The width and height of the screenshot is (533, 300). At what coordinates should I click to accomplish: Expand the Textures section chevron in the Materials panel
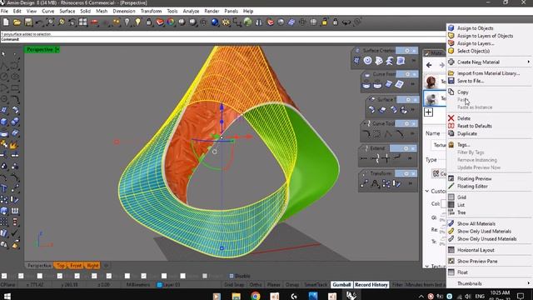[x=427, y=267]
